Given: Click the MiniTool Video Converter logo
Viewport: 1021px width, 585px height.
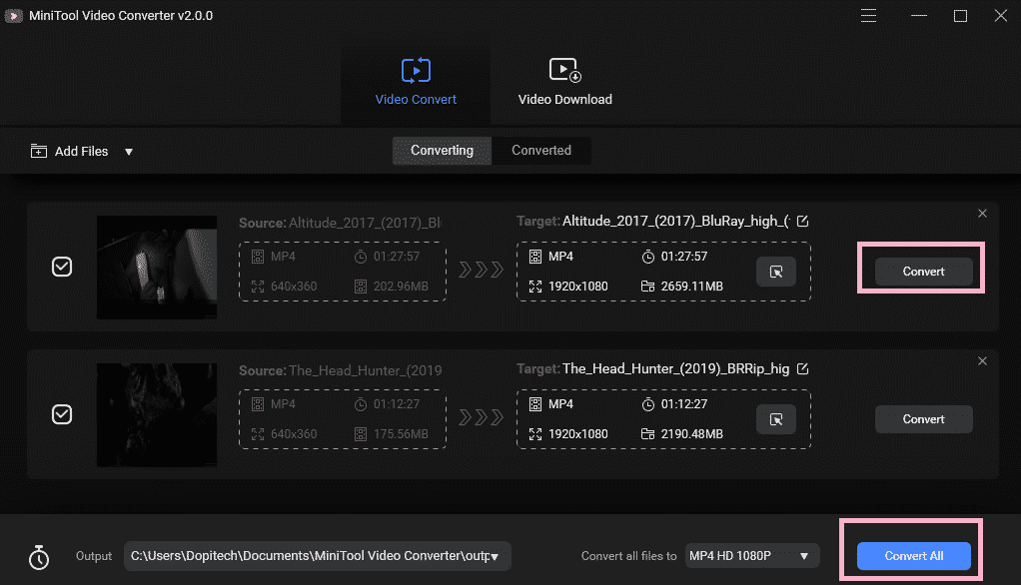Looking at the screenshot, I should click(13, 15).
